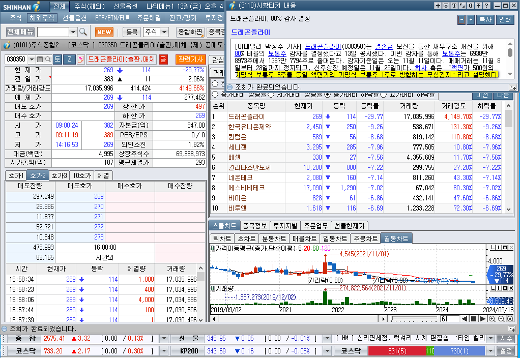Click the 관련기사 orange button
This screenshot has width=520, height=358.
(191, 59)
